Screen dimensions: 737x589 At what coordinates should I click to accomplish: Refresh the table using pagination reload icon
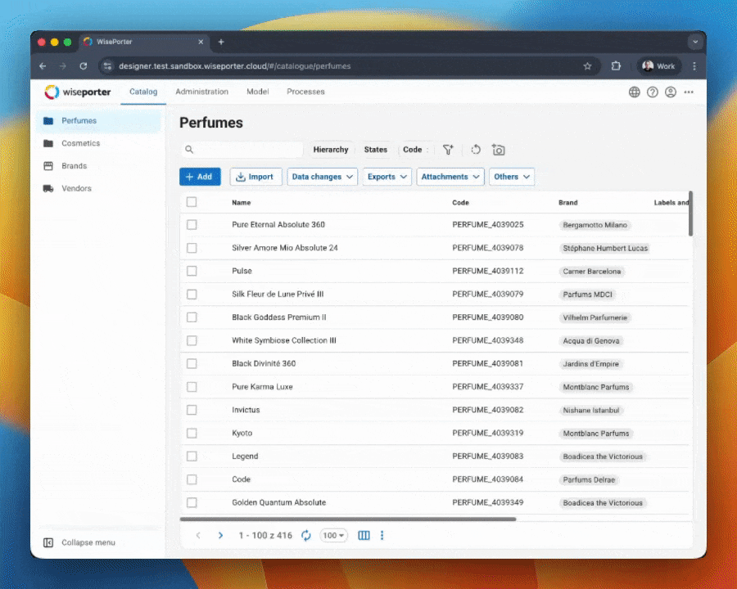tap(306, 535)
